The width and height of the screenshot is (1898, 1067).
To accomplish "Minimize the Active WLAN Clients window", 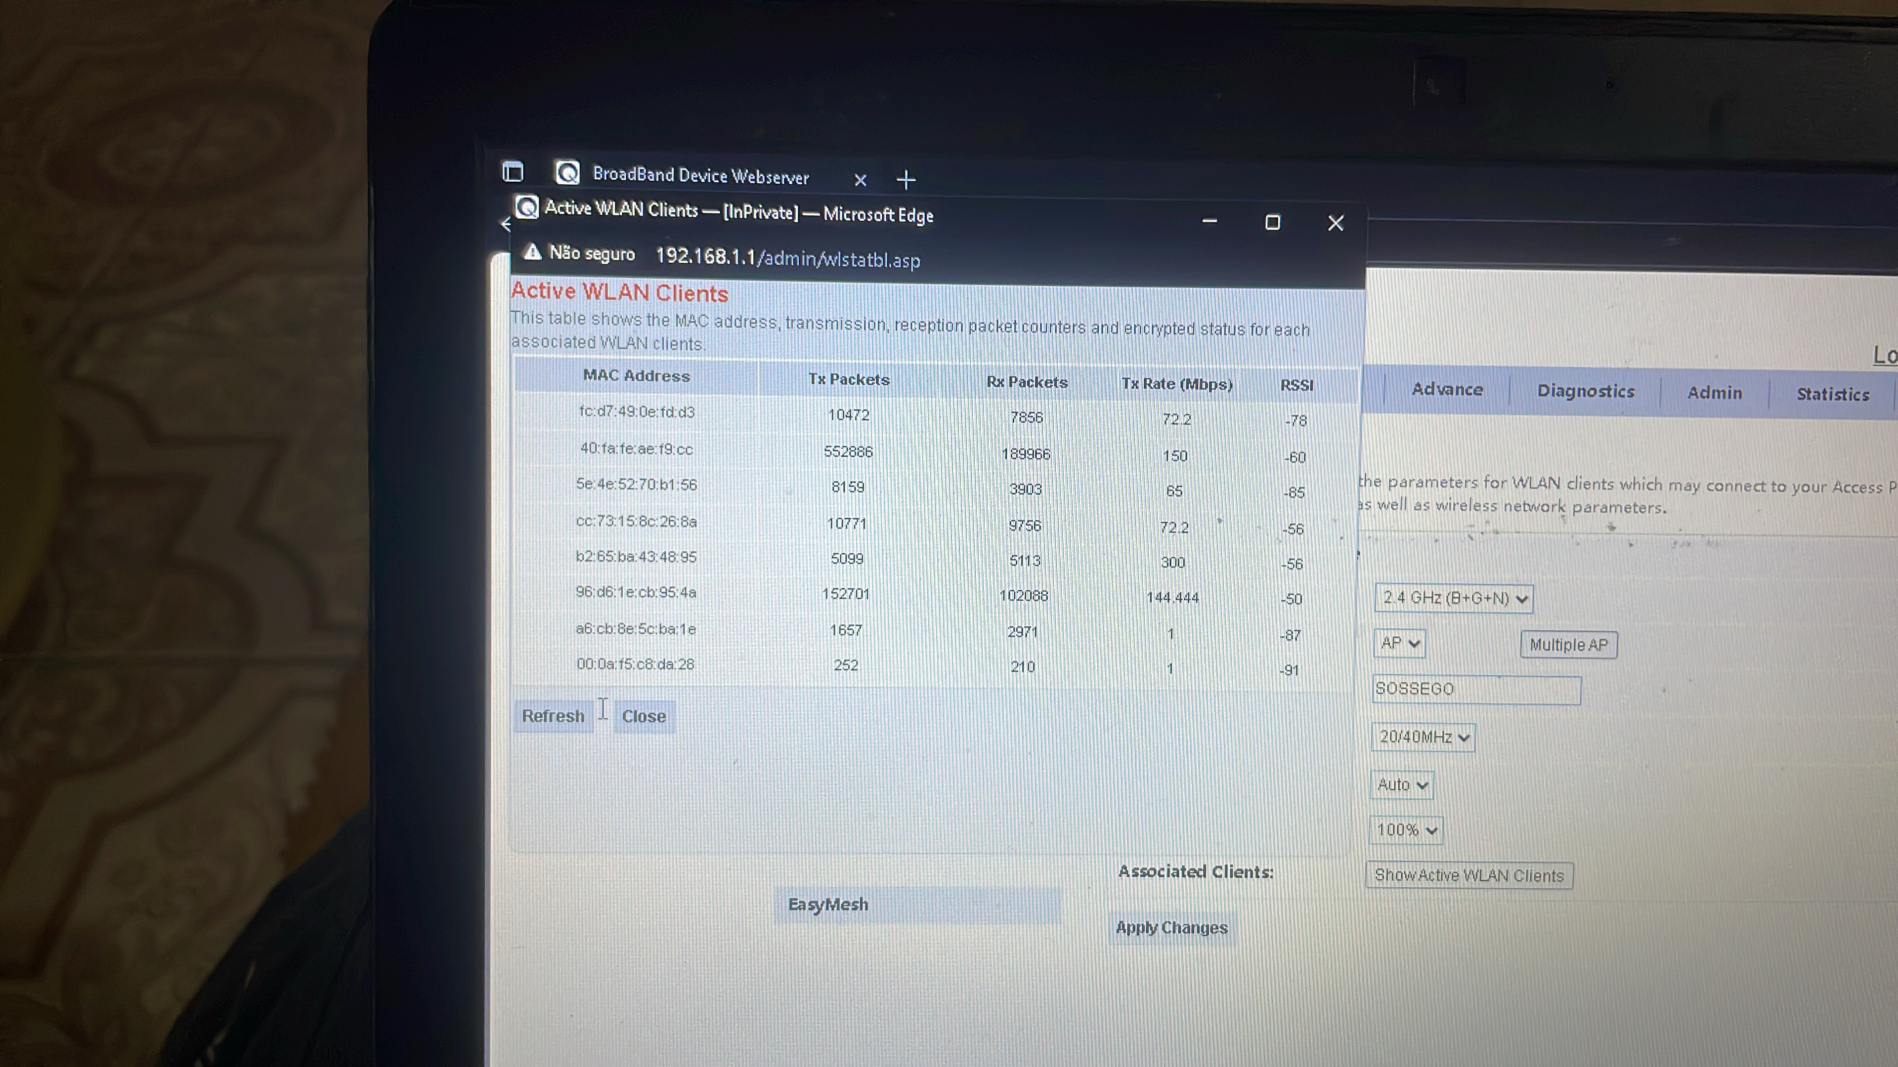I will pyautogui.click(x=1209, y=221).
